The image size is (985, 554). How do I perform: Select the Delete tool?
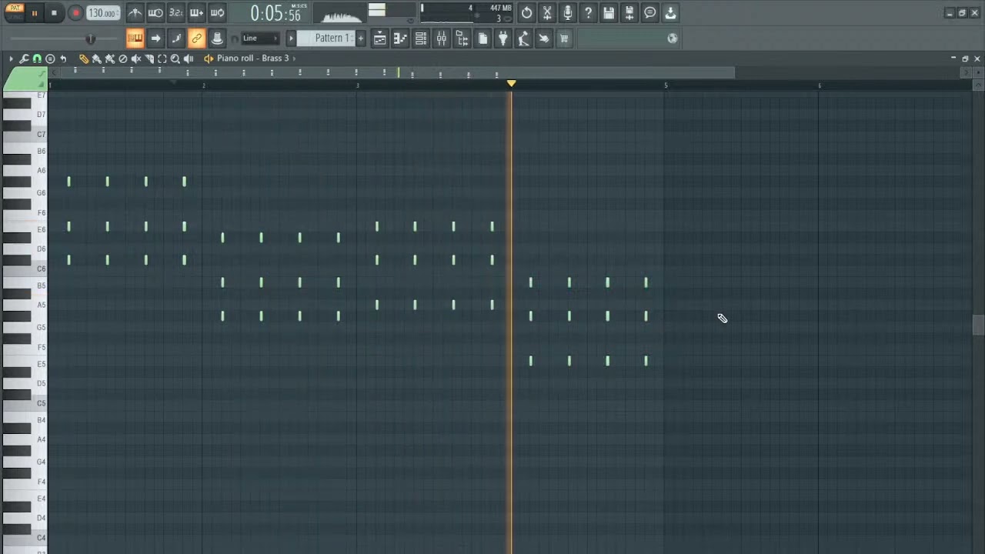[122, 58]
